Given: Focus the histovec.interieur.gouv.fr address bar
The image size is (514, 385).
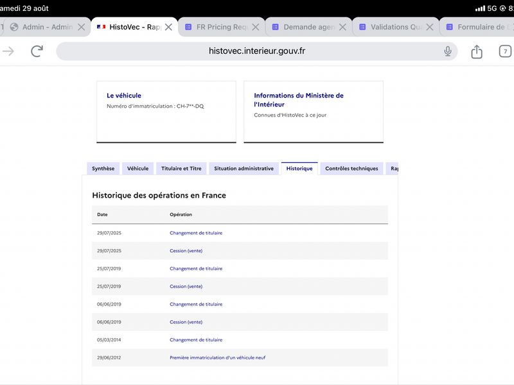Looking at the screenshot, I should [257, 51].
